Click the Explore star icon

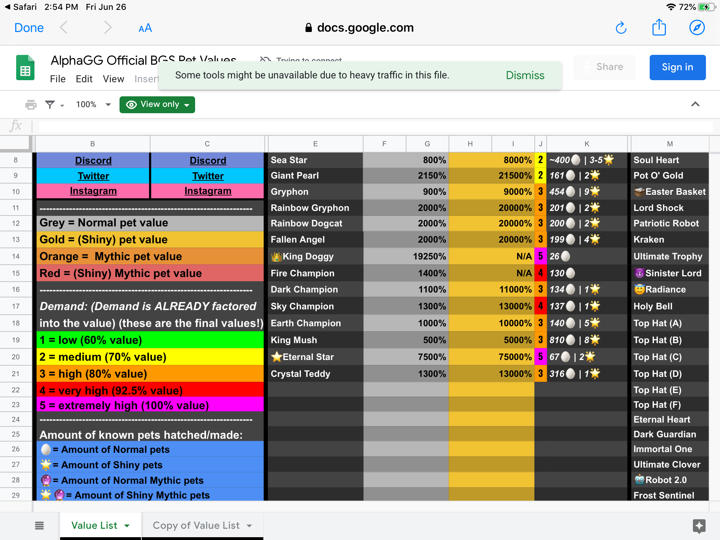coord(699,526)
